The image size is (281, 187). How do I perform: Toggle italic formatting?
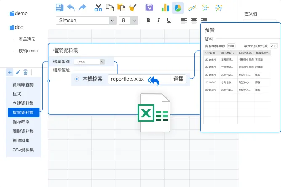pyautogui.click(x=159, y=21)
